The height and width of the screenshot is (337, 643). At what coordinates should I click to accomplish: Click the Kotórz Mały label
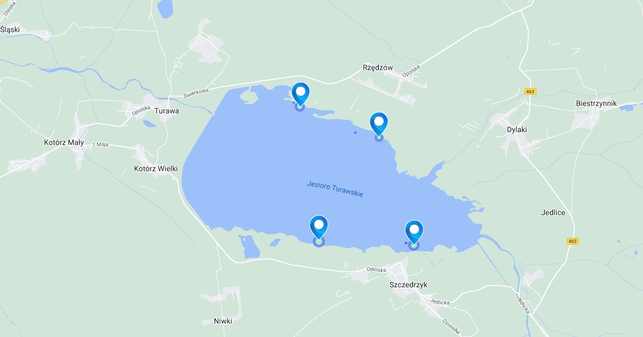tap(64, 142)
